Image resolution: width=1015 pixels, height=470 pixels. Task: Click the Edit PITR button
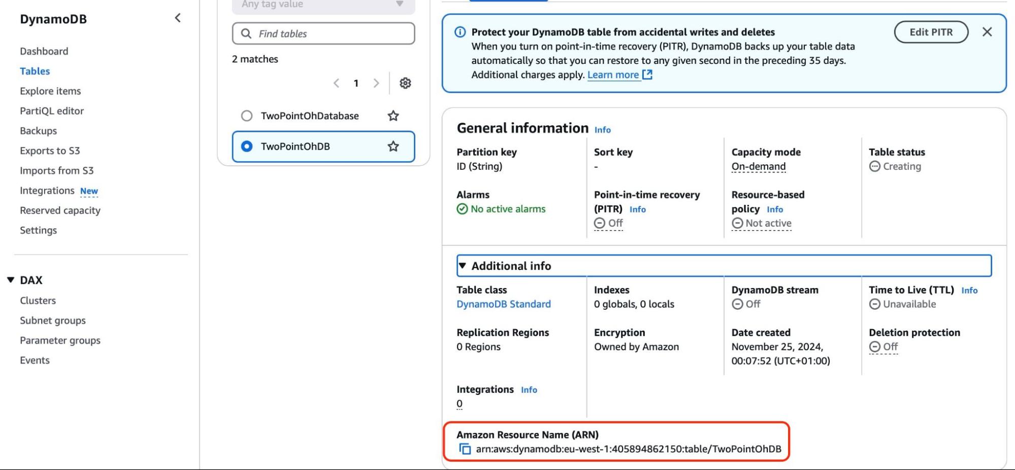tap(931, 32)
